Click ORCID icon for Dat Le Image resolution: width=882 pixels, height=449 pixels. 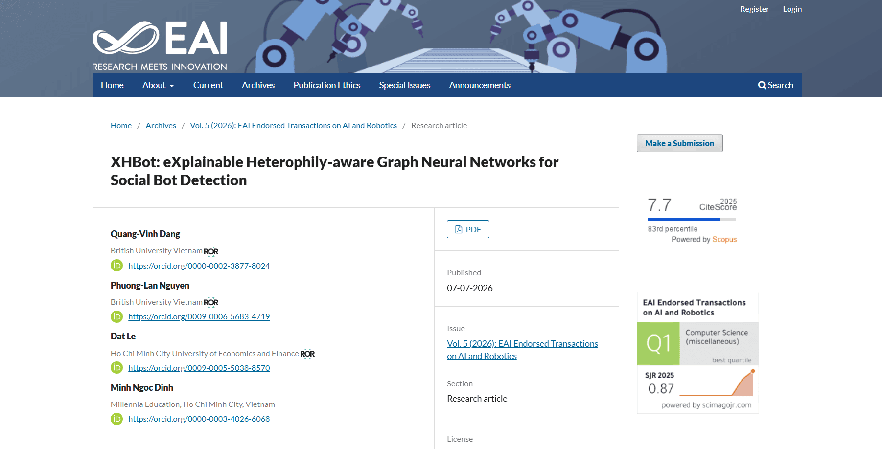pyautogui.click(x=116, y=368)
